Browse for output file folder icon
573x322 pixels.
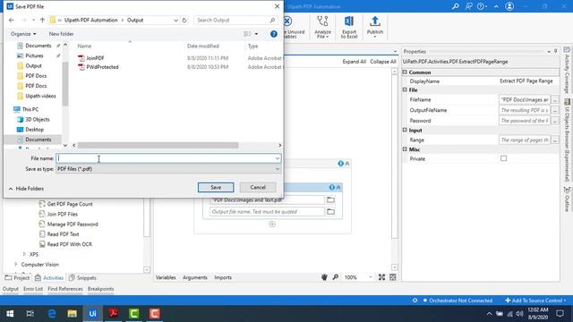(330, 212)
